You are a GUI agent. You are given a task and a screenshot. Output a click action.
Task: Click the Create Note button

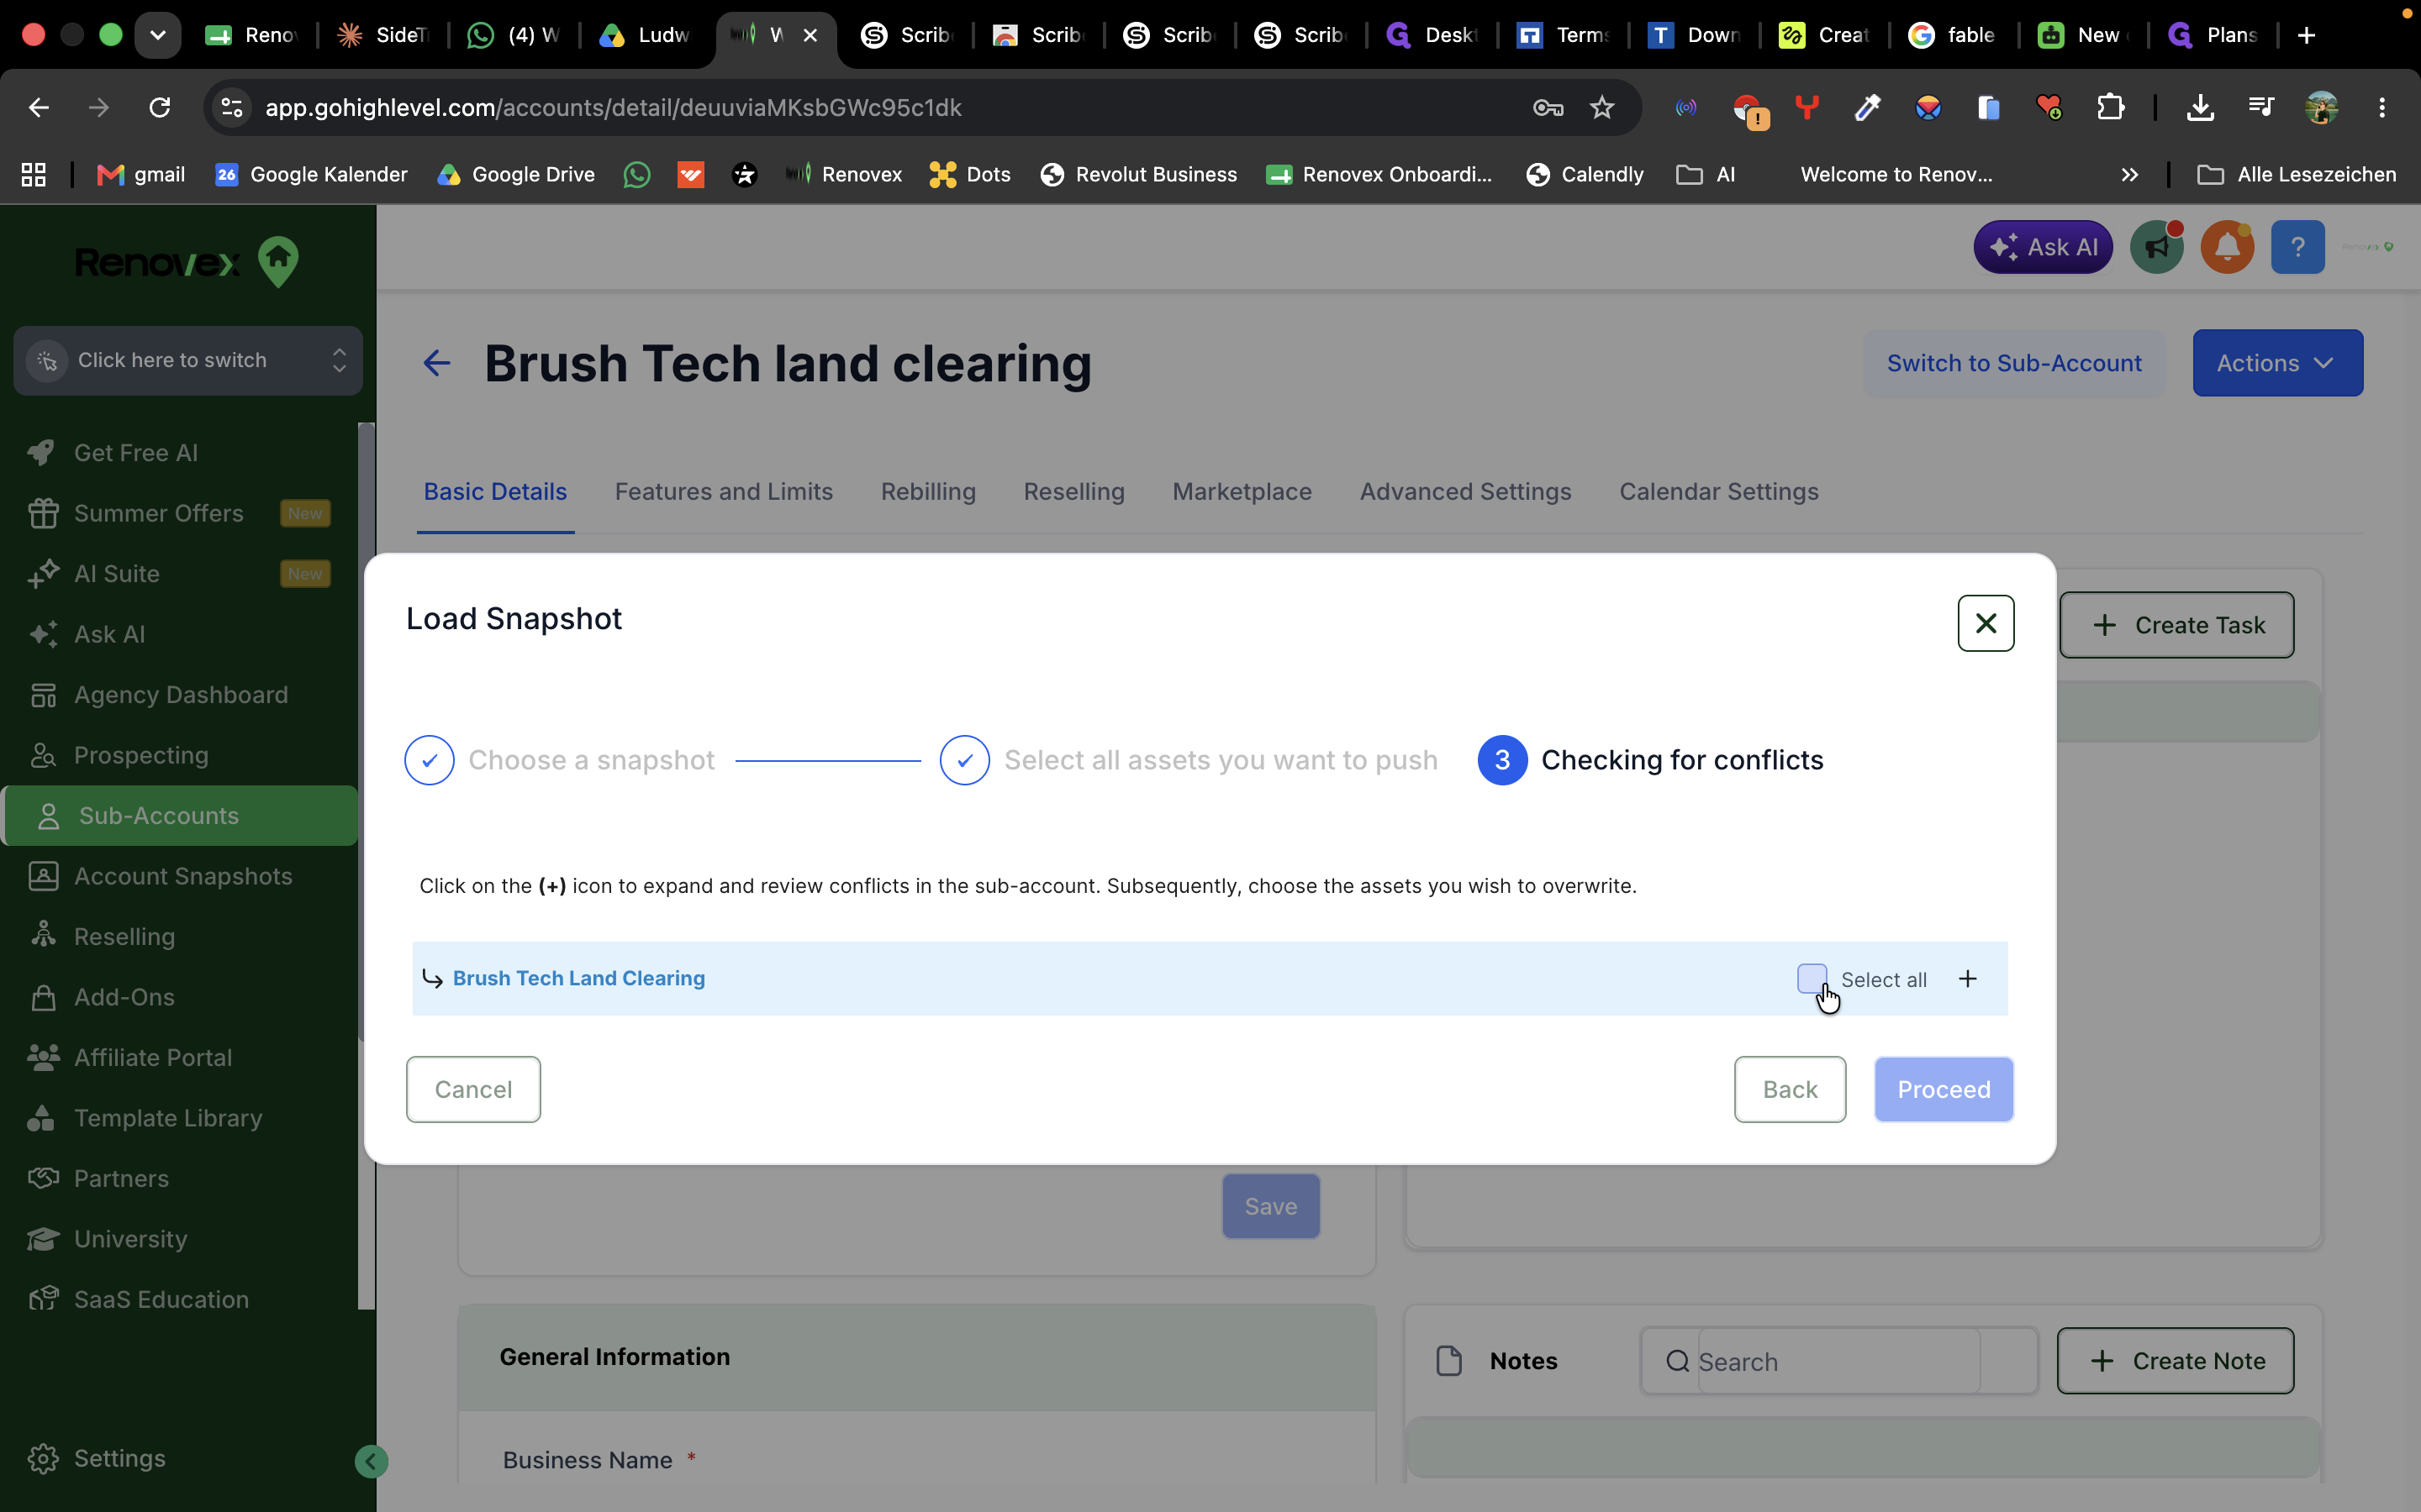pos(2175,1360)
